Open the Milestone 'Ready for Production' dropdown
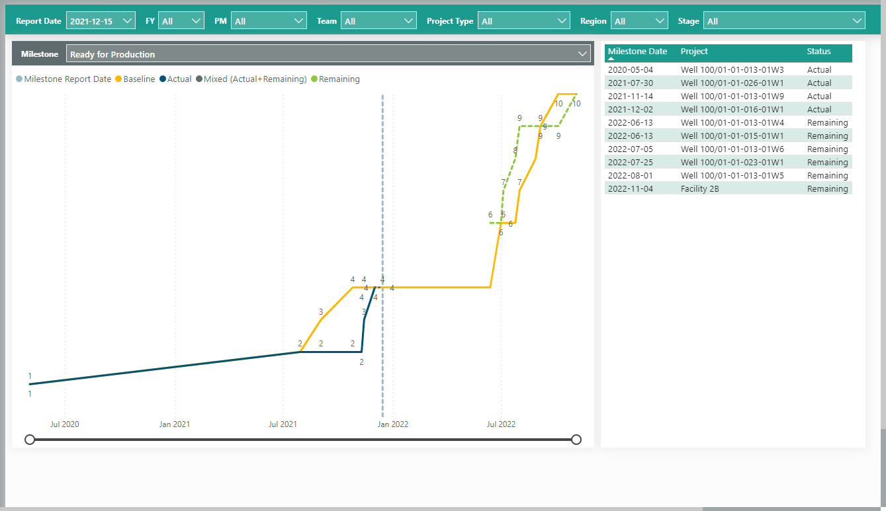This screenshot has width=886, height=511. pyautogui.click(x=328, y=54)
